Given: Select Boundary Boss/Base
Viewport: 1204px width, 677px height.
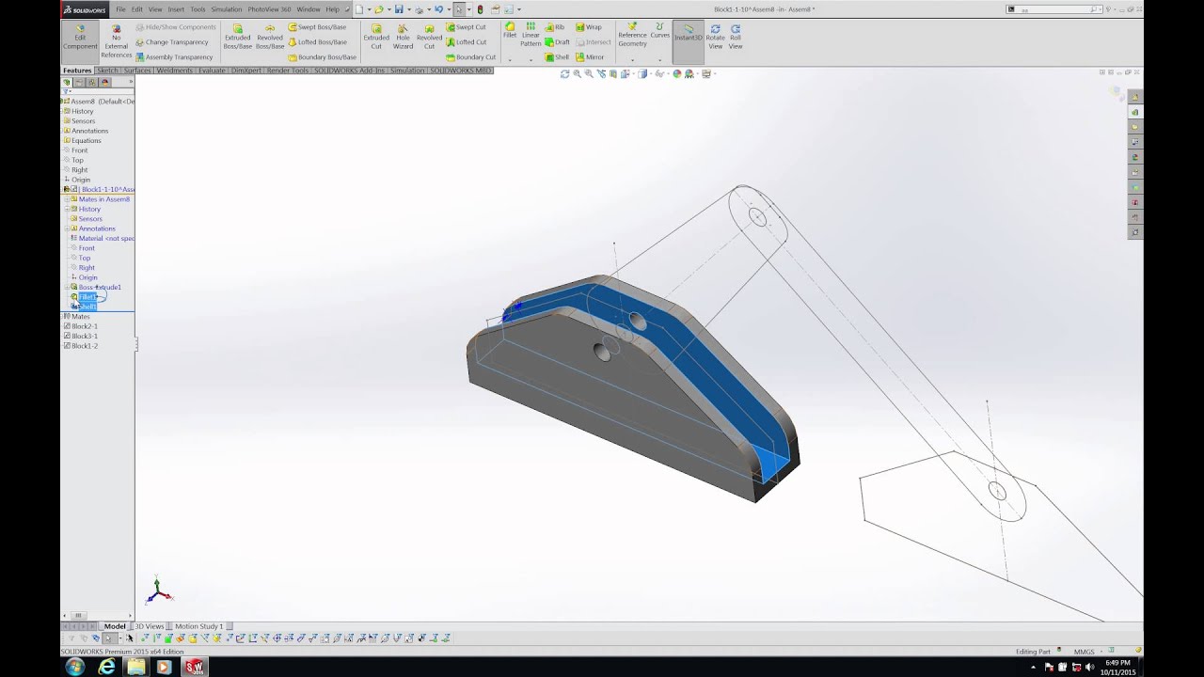Looking at the screenshot, I should [322, 57].
